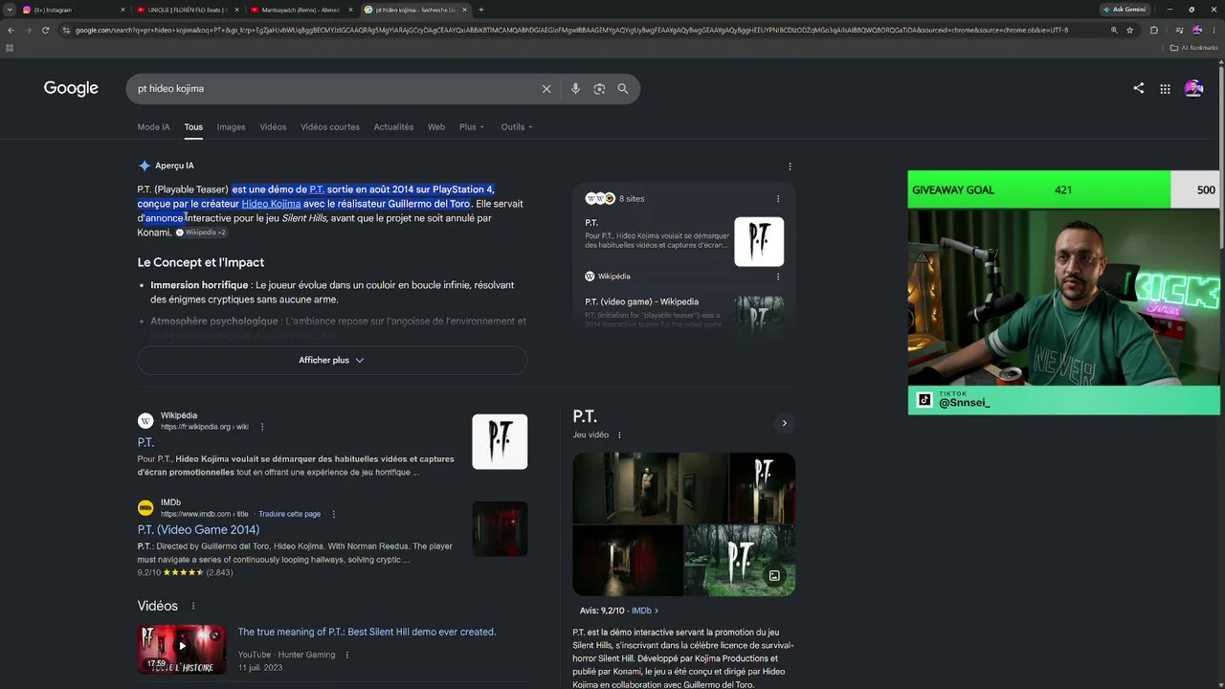
Task: Open the Wikipédia result P.T. logo thumbnail
Action: [500, 442]
